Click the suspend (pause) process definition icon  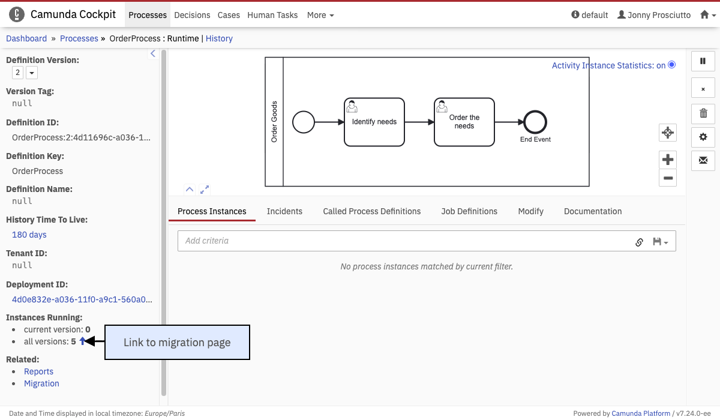click(703, 61)
